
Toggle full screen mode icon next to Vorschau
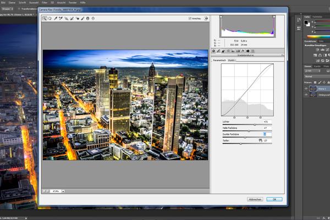click(x=206, y=18)
